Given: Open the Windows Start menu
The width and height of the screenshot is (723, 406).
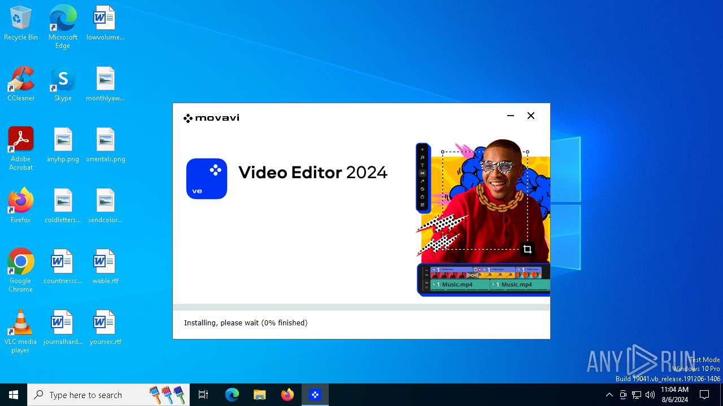Looking at the screenshot, I should (x=14, y=395).
